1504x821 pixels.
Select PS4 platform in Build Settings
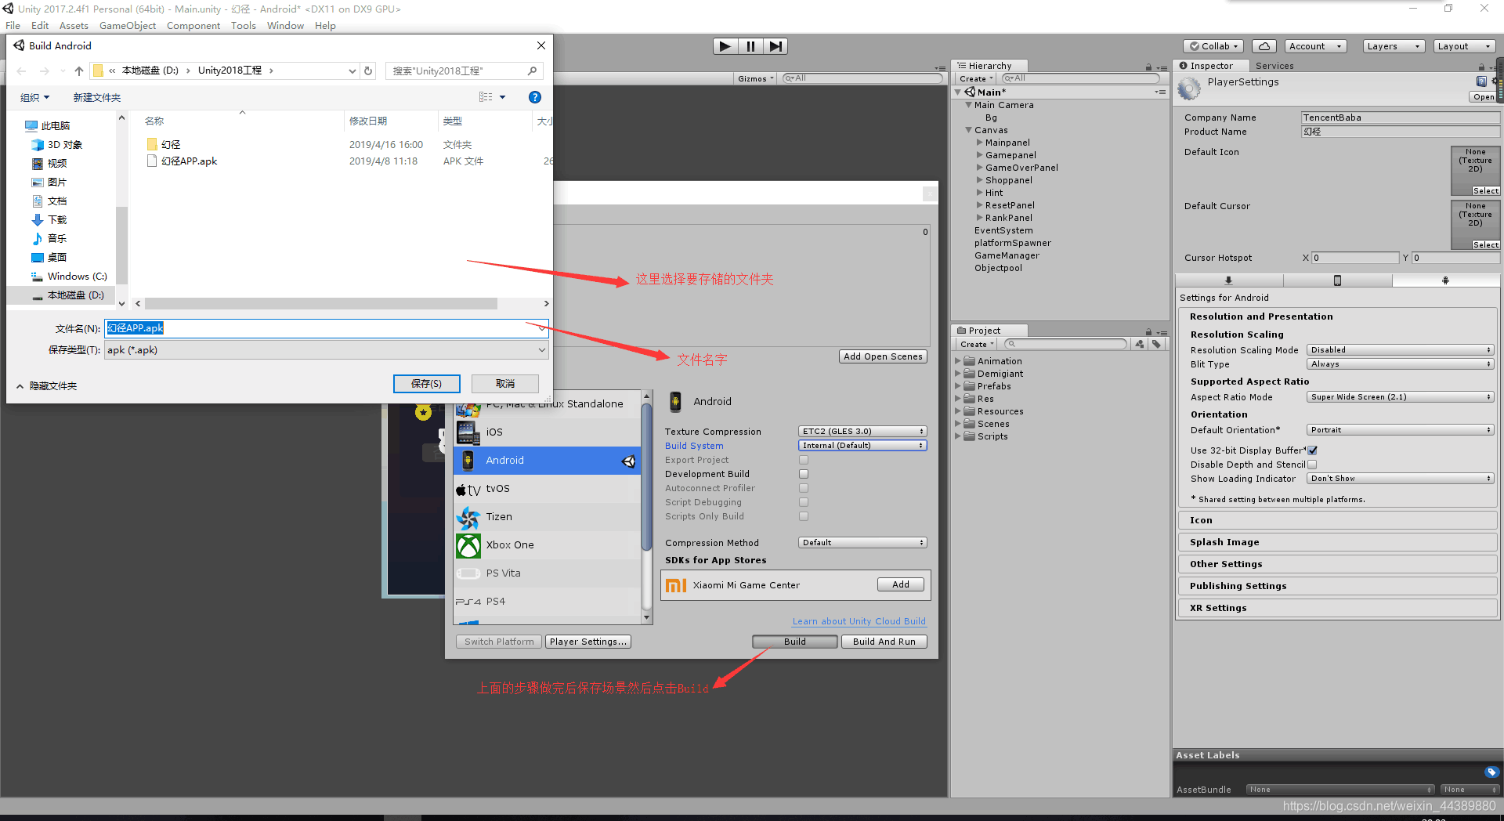pyautogui.click(x=548, y=602)
